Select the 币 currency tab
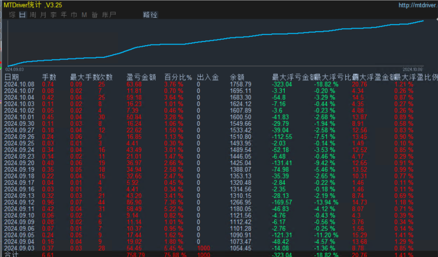 tap(74, 15)
